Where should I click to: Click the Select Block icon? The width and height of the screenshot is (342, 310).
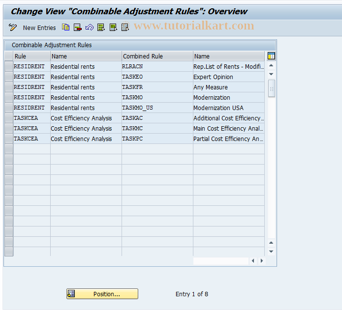click(113, 28)
